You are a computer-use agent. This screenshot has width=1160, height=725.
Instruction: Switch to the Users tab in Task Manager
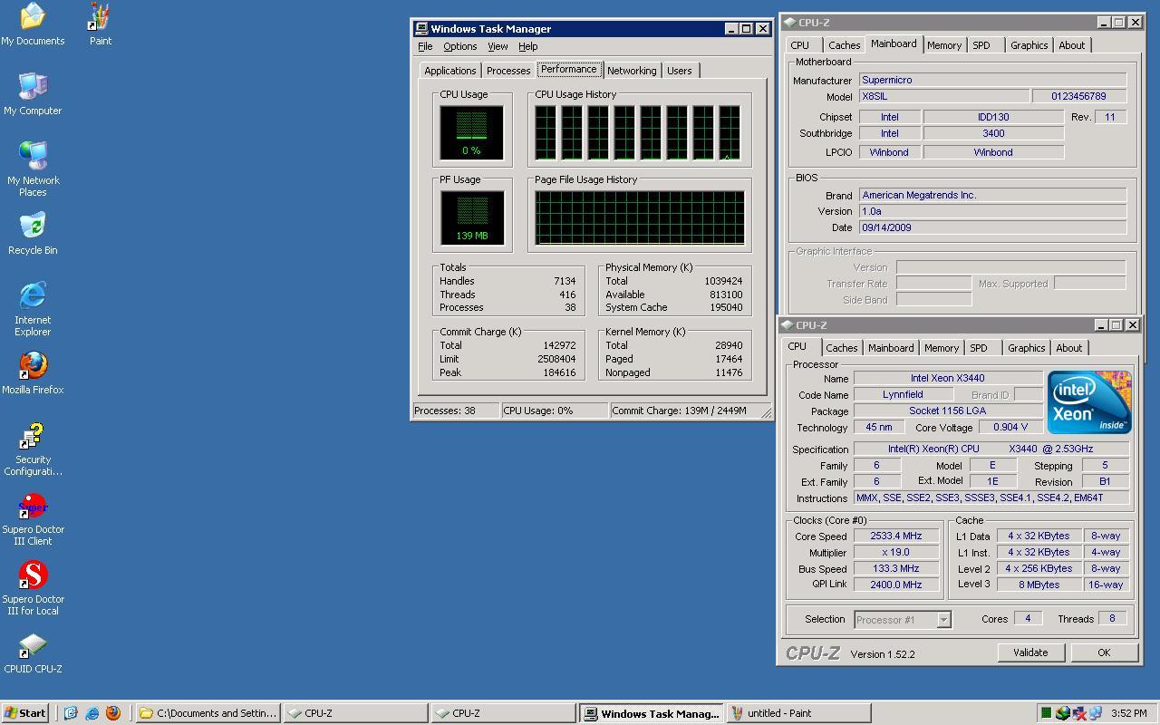(680, 71)
